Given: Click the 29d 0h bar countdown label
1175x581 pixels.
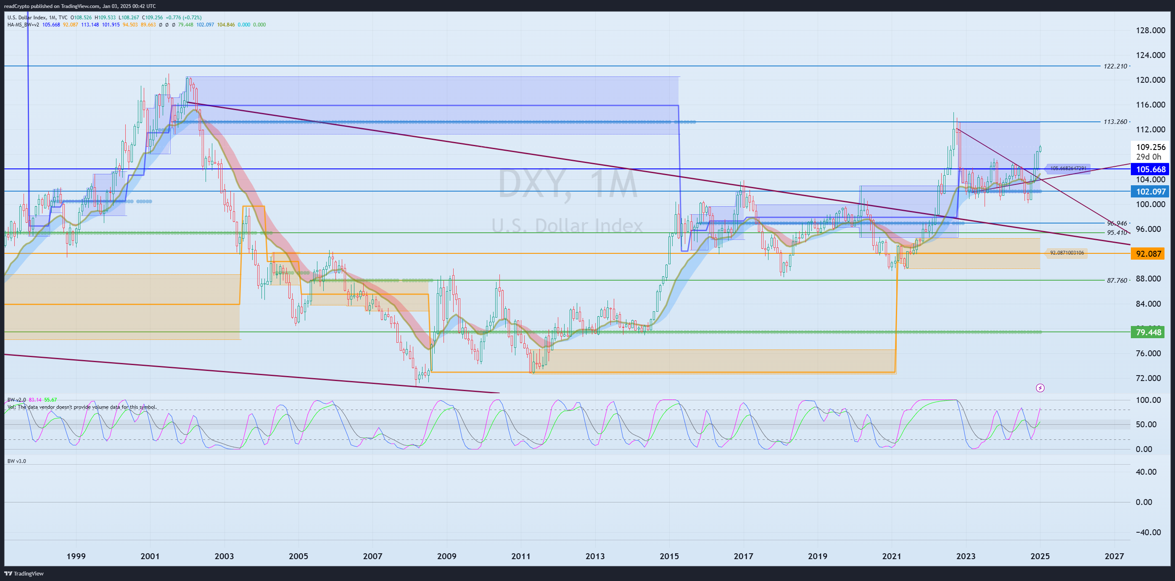Looking at the screenshot, I should pos(1148,157).
